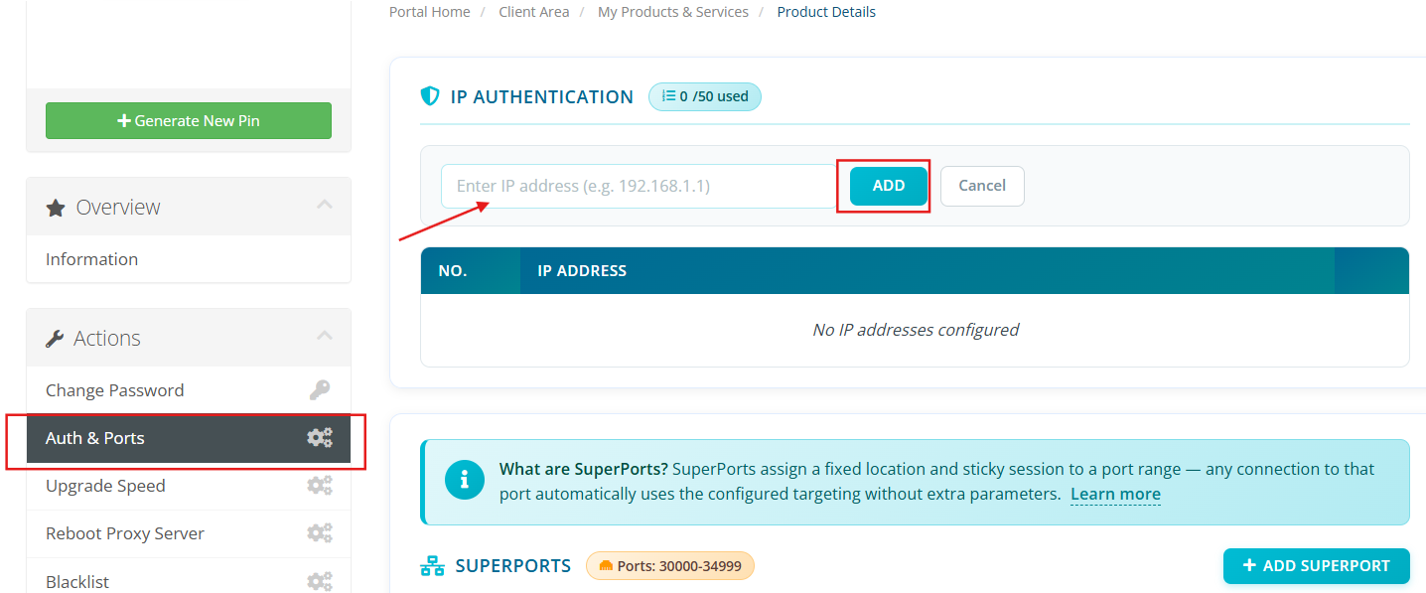Open the Information menu item
This screenshot has height=593, width=1426.
91,259
